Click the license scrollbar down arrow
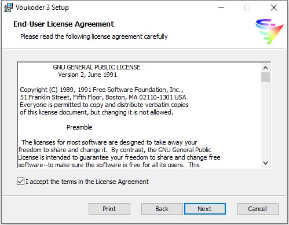The height and width of the screenshot is (225, 289). [x=265, y=163]
